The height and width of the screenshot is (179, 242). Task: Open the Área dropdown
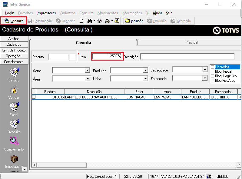tap(88, 79)
